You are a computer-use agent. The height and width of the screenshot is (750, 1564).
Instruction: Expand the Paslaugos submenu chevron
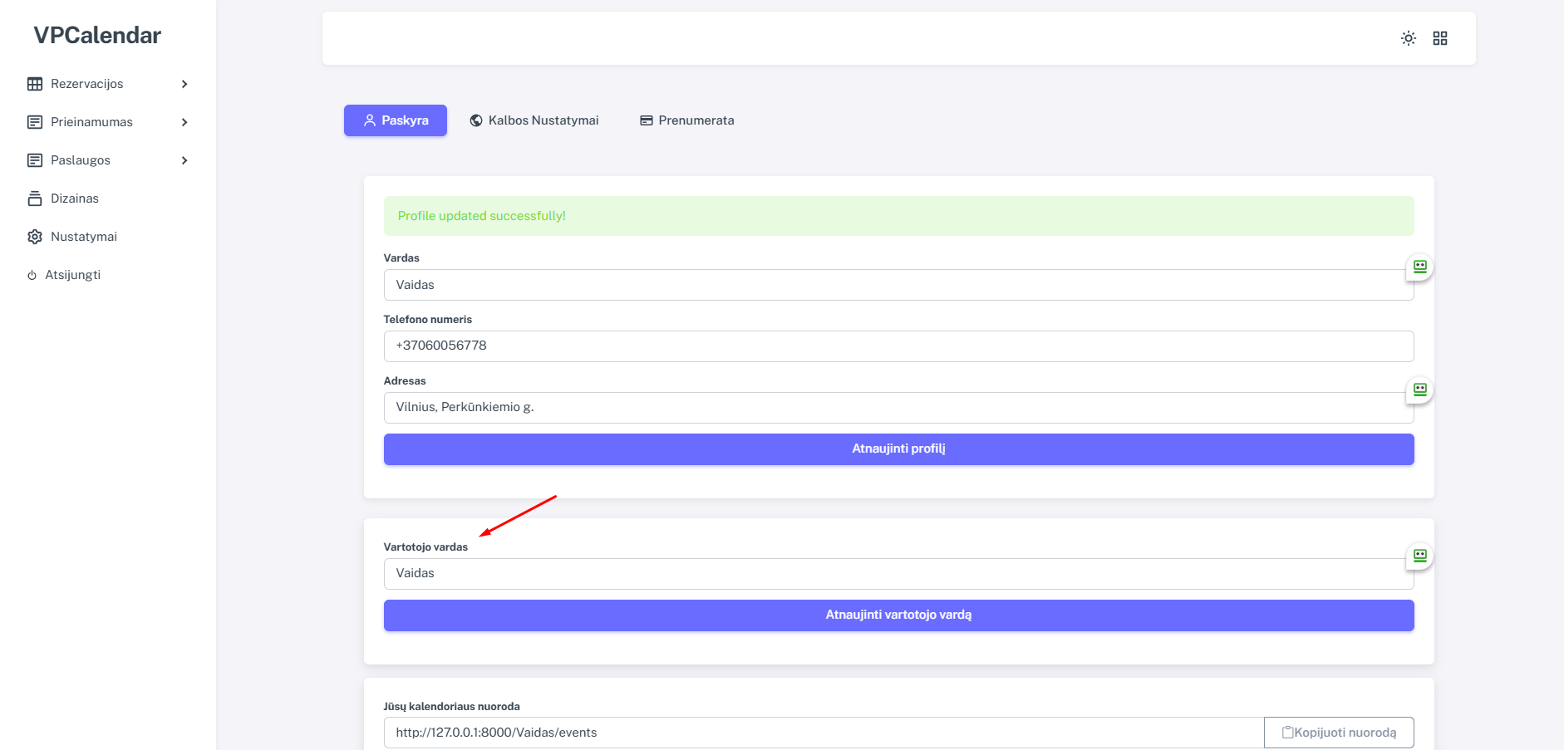click(184, 160)
